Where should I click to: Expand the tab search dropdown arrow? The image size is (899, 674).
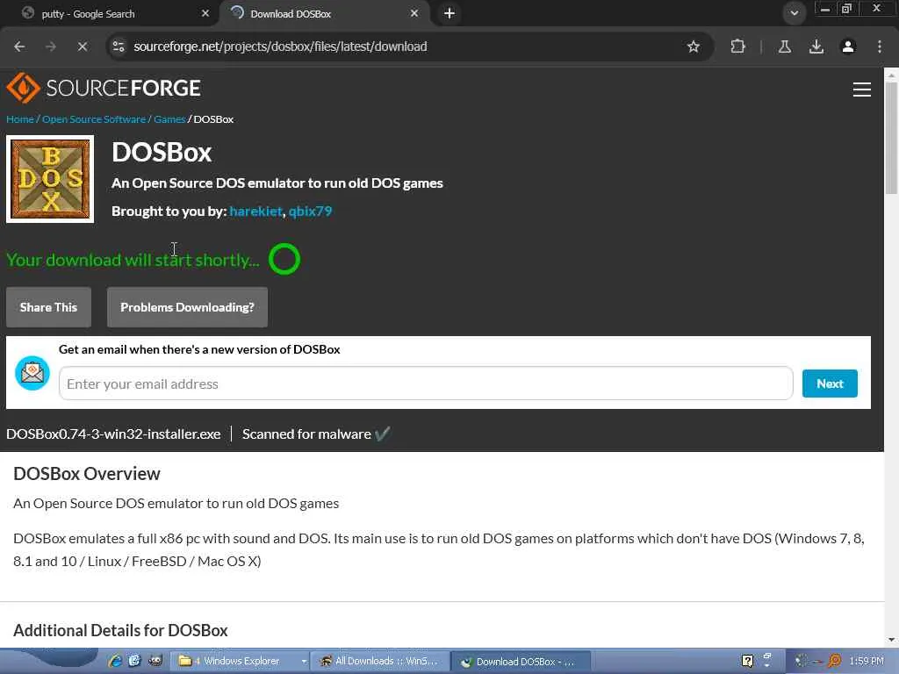[794, 13]
